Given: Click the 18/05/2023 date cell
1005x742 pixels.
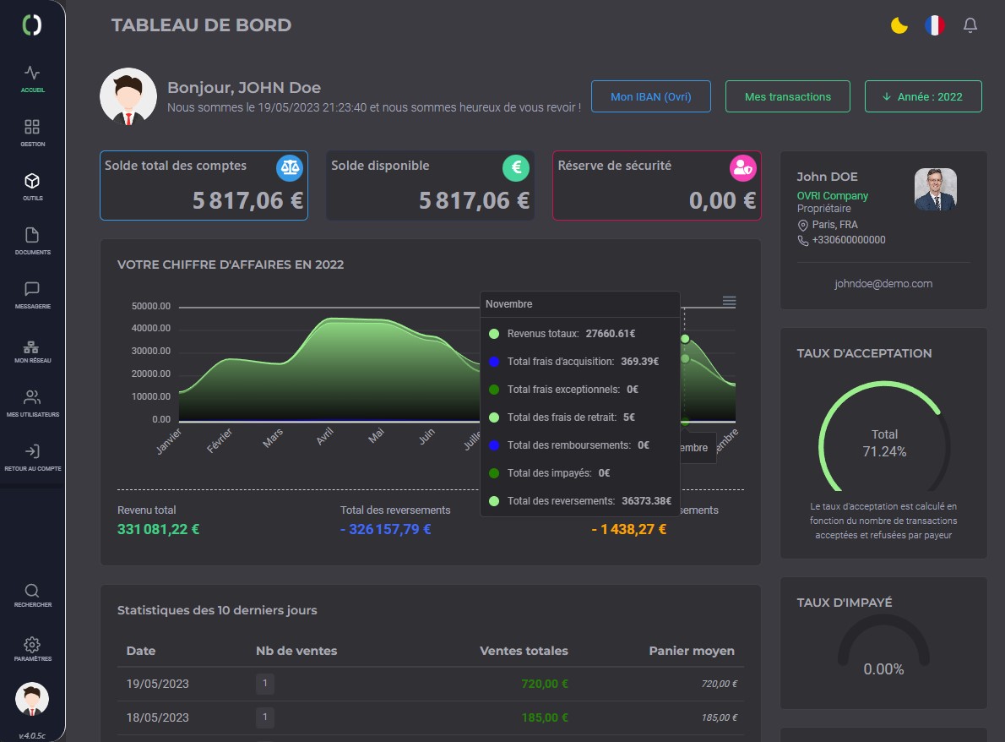Looking at the screenshot, I should (x=158, y=717).
